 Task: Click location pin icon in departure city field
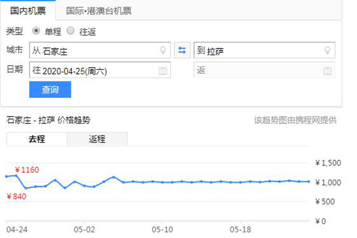(x=163, y=51)
